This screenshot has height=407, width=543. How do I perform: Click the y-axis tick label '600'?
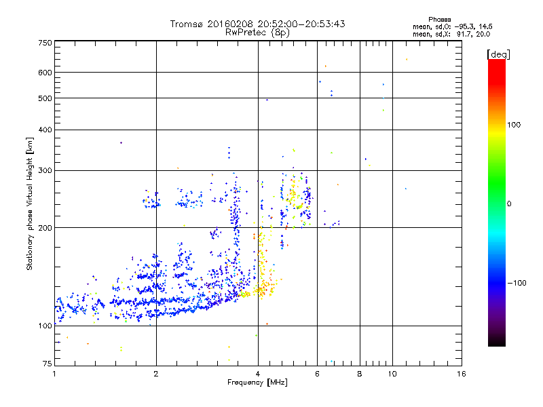click(45, 73)
